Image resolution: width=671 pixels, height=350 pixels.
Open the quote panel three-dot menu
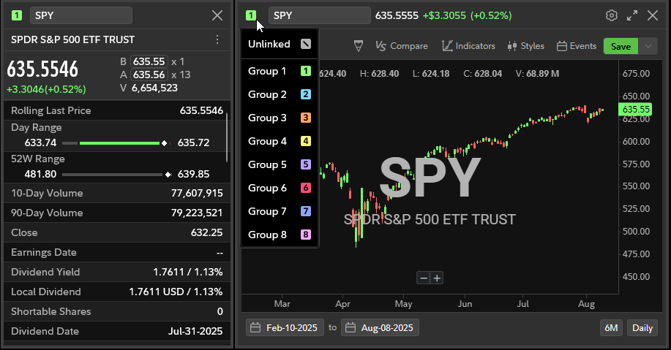(217, 39)
